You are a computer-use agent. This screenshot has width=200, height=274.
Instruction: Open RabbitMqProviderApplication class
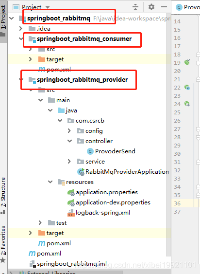coord(127,172)
